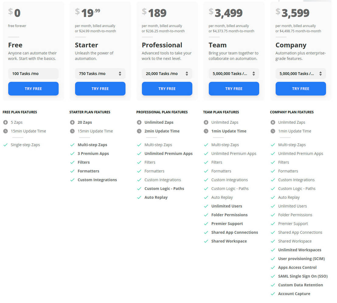Open the Team plan's tasks dropdown
Viewport: 337px width, 303px height.
coord(234,73)
